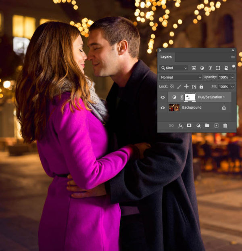Select the Background layer name

click(x=192, y=107)
